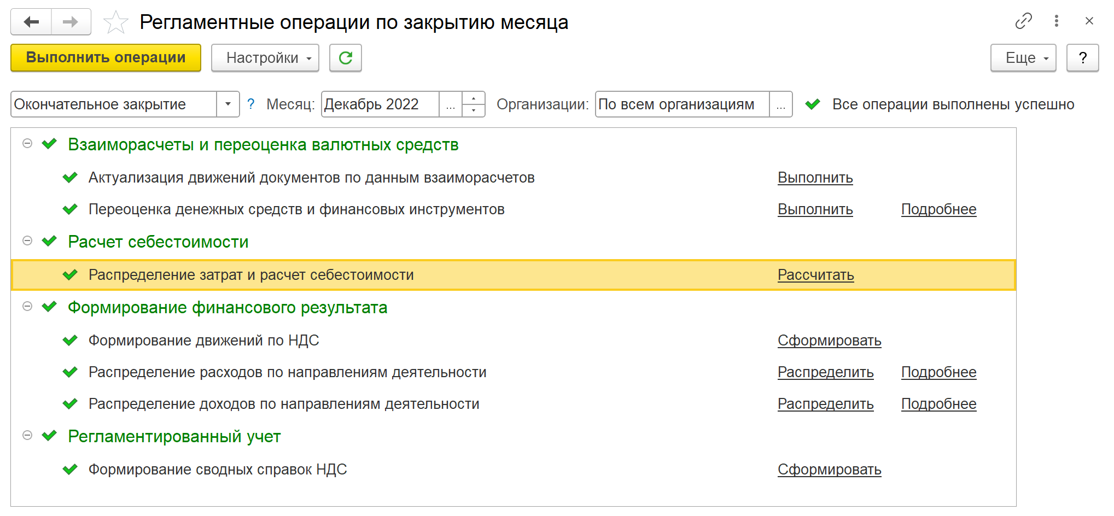Open the three-dot more options menu
This screenshot has width=1114, height=516.
pyautogui.click(x=1056, y=21)
